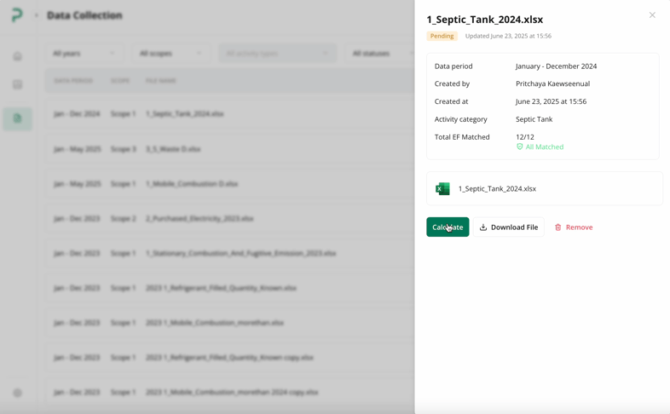The height and width of the screenshot is (414, 670).
Task: Click the second sidebar icon below home
Action: click(x=17, y=85)
